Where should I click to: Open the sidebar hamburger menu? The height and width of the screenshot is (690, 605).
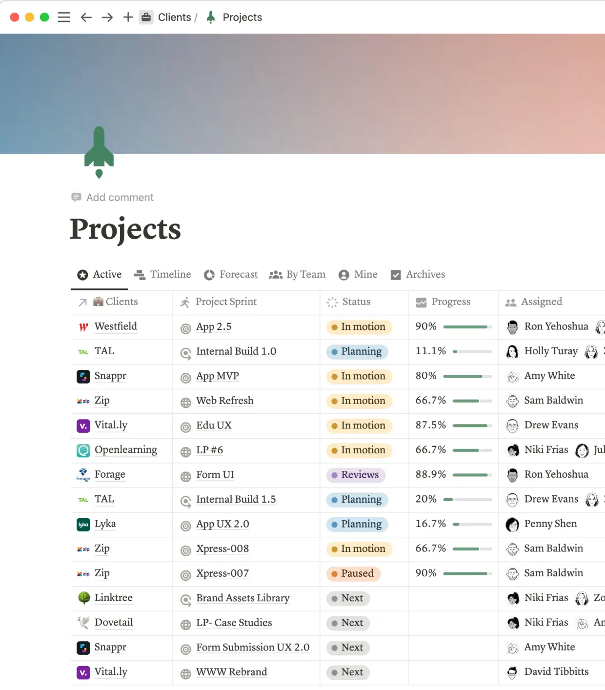[x=64, y=17]
